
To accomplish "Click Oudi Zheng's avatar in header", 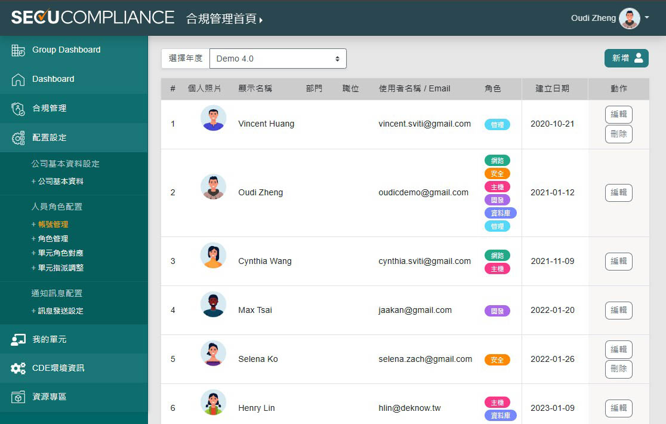I will pyautogui.click(x=629, y=18).
